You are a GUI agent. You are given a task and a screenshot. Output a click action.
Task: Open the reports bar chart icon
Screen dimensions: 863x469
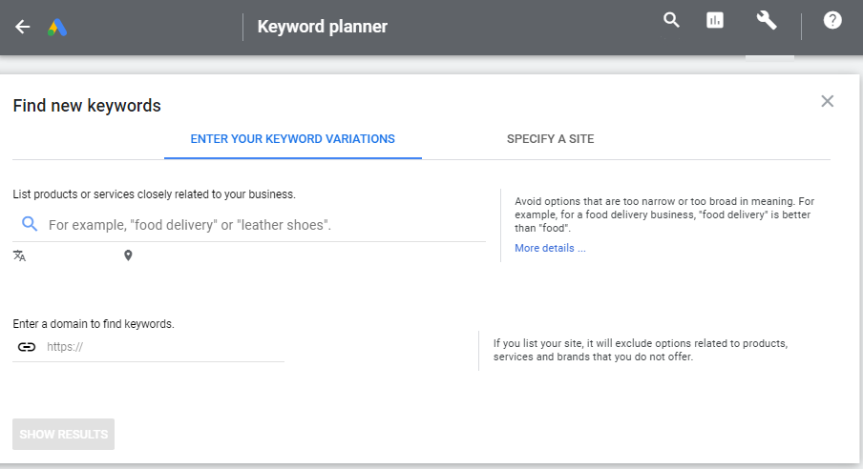715,20
